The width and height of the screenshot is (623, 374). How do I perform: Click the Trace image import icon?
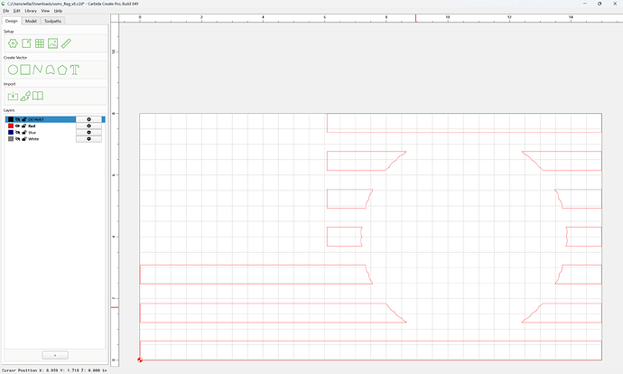coord(25,96)
